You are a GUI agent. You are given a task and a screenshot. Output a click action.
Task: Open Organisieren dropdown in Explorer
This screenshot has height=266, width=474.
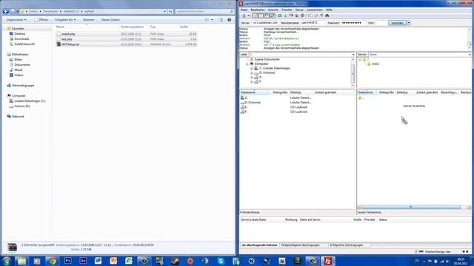16,20
